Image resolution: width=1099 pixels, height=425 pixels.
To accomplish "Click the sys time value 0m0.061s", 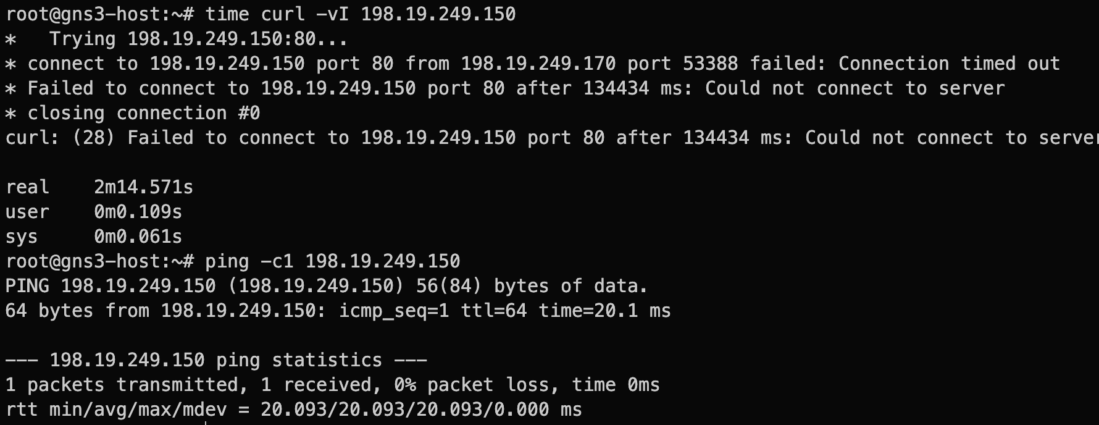I will 138,237.
